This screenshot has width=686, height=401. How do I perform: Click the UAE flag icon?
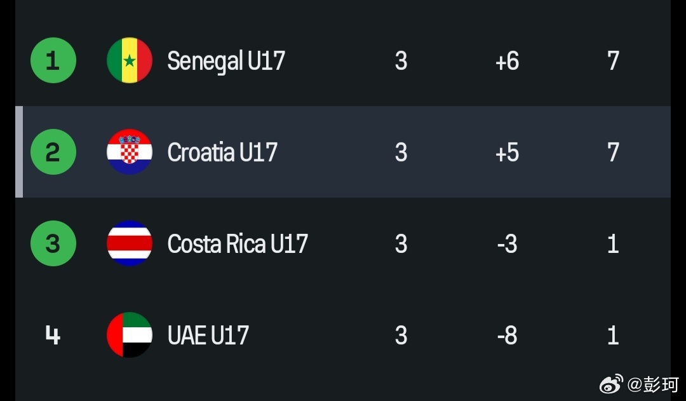point(130,335)
